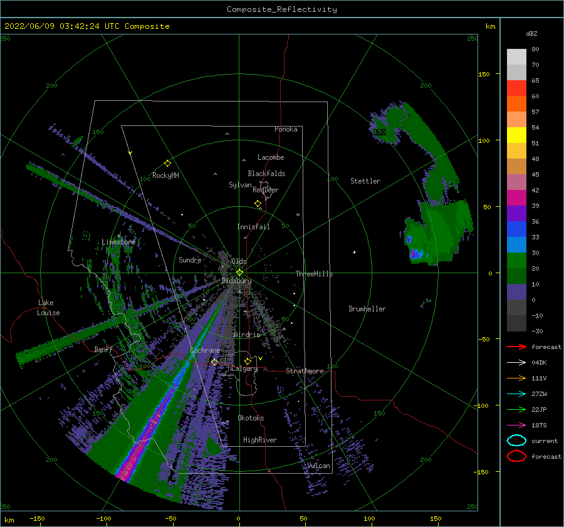Click yellow radar-site diamond at map center
The height and width of the screenshot is (527, 564).
[239, 273]
